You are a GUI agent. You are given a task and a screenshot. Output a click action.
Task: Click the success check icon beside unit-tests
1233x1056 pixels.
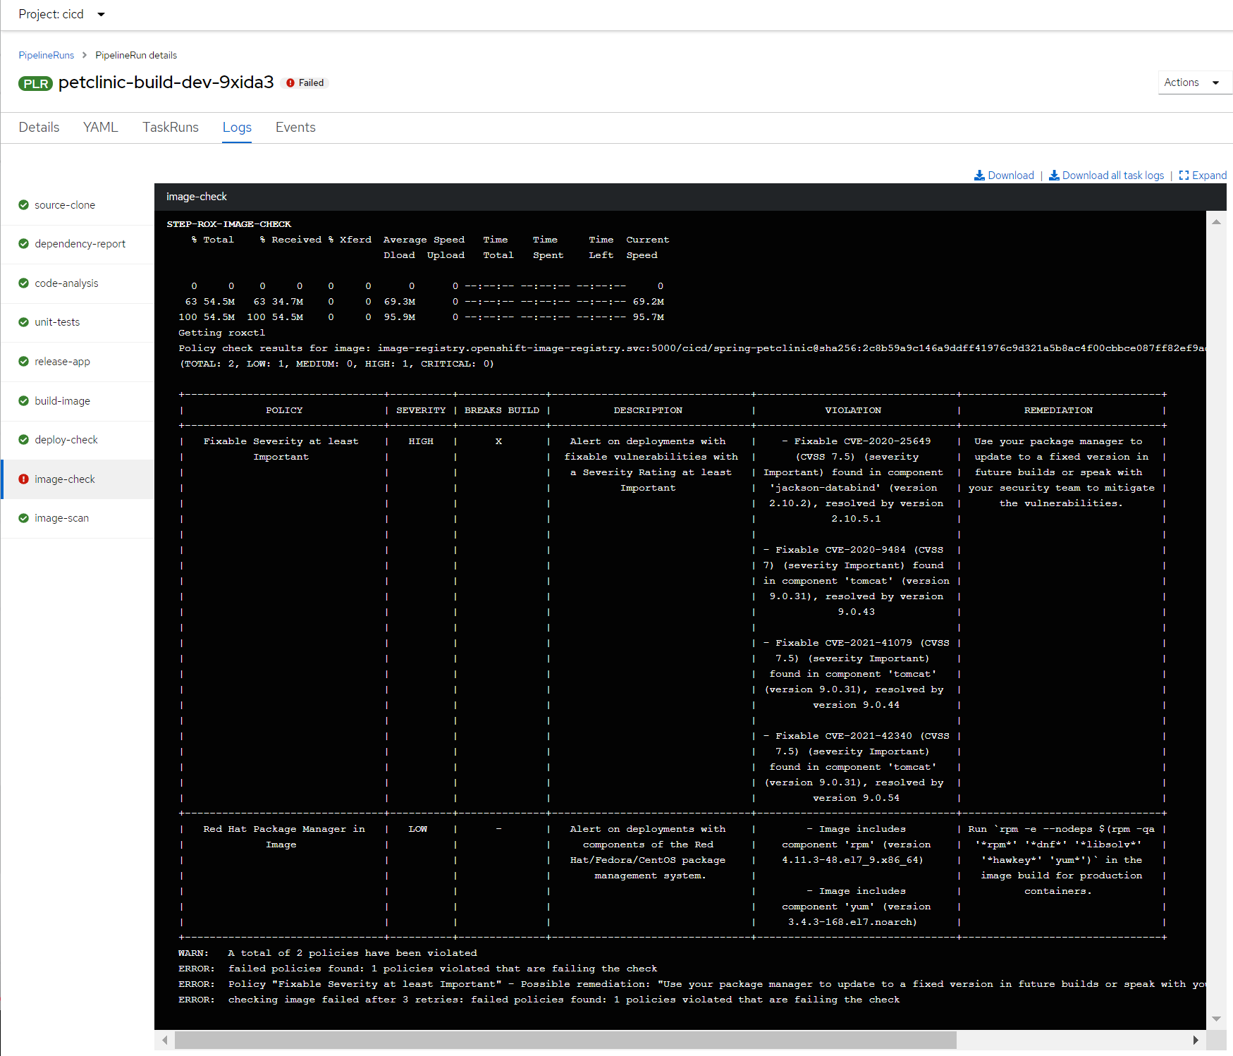23,322
